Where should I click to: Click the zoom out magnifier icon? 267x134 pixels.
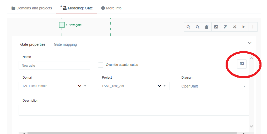tap(198, 27)
